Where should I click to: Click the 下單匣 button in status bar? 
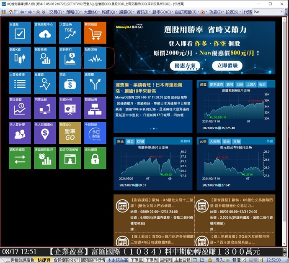coord(137,260)
